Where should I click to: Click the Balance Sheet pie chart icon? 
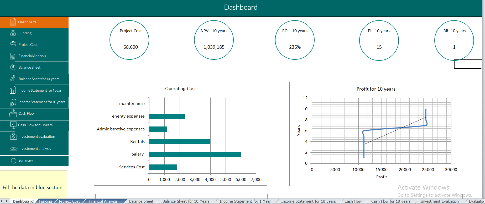13,67
